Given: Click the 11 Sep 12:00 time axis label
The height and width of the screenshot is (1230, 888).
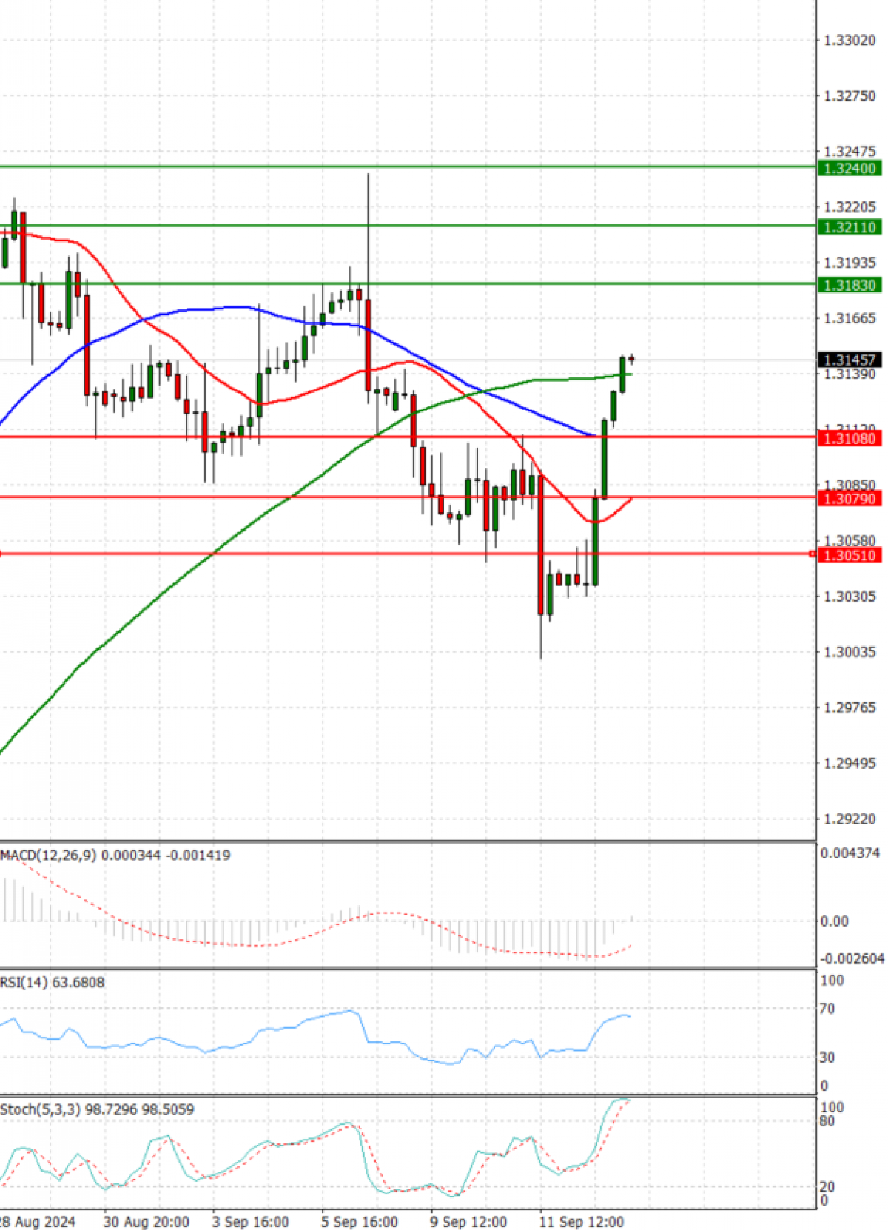Looking at the screenshot, I should 581,1221.
